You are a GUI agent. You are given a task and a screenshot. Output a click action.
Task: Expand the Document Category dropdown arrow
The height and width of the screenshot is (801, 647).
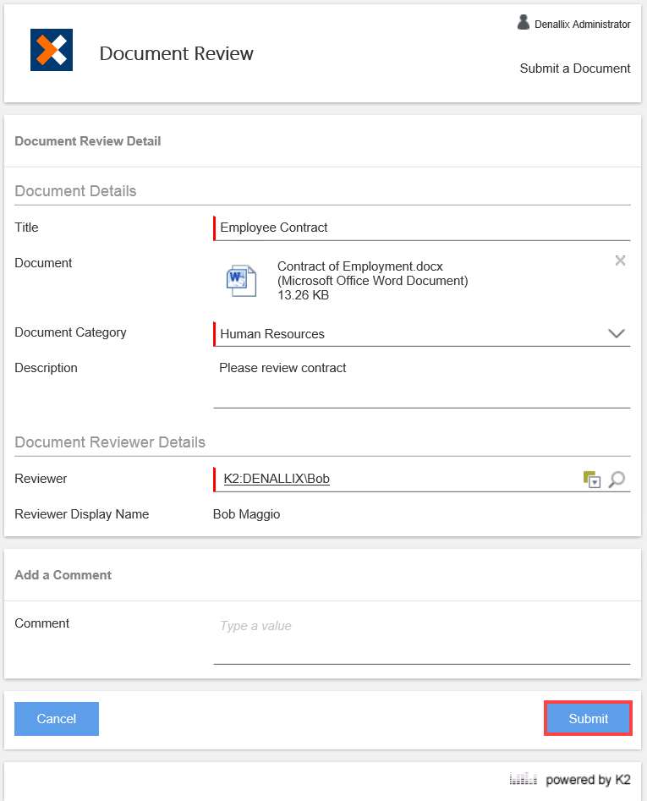click(x=617, y=334)
